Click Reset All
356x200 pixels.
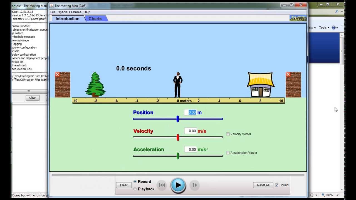263,185
